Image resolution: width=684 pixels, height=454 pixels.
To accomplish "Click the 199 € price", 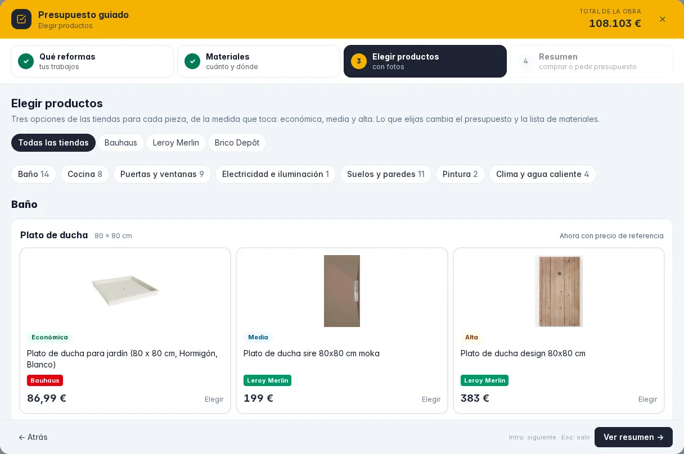I will pos(258,398).
